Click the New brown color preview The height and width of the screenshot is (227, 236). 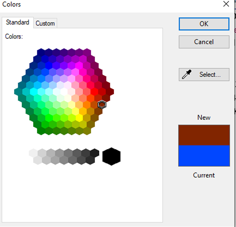tap(204, 135)
